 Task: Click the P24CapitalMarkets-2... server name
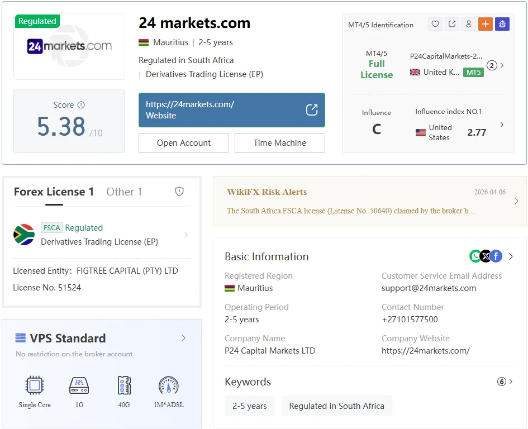[x=446, y=56]
